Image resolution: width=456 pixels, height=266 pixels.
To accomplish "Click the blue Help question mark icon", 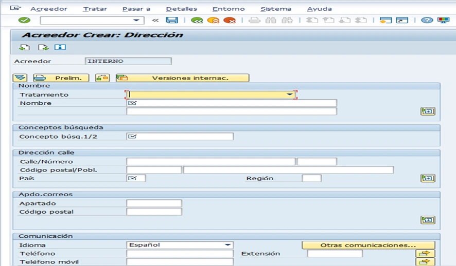I will [427, 21].
